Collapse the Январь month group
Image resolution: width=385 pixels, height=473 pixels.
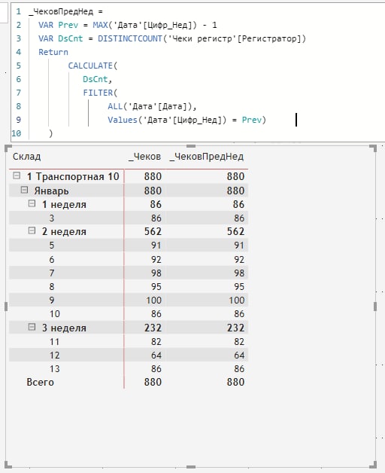click(x=24, y=190)
